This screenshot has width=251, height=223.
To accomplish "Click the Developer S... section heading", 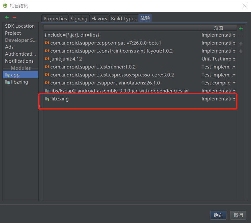I will (21, 40).
